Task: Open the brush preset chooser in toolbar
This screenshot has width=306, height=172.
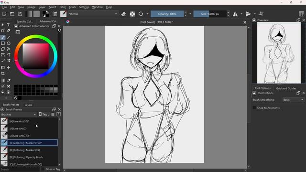Action: point(63,14)
